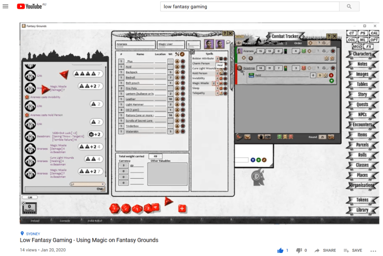Click the CT combat tracker shortcut

coord(351,33)
